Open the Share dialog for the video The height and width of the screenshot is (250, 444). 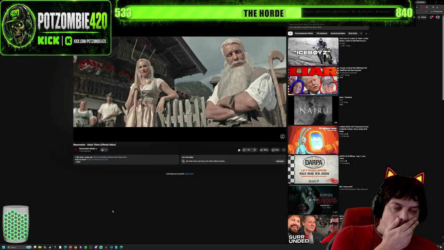264,150
